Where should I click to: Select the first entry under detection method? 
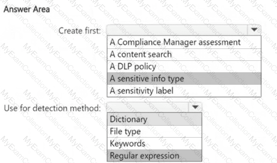(x=128, y=119)
